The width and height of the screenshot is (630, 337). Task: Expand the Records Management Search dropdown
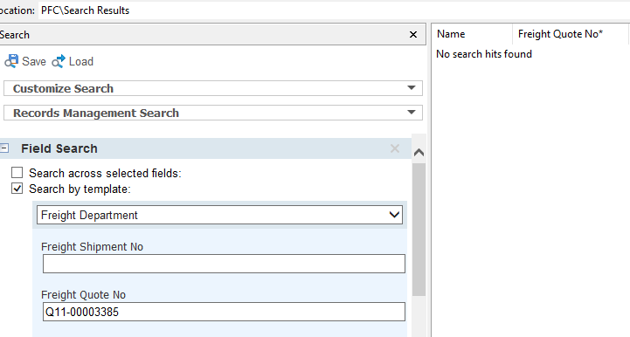point(213,113)
